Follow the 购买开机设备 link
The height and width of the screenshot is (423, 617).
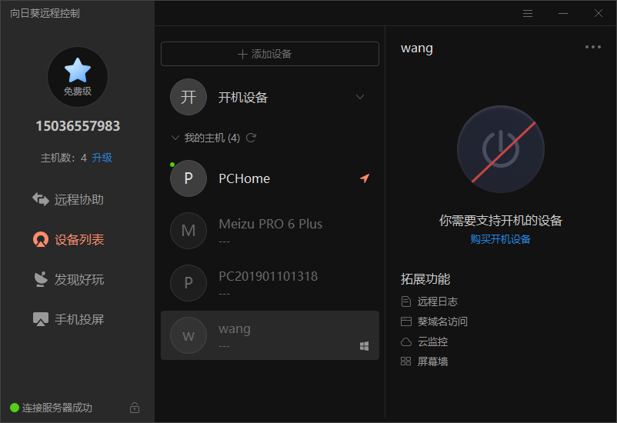click(x=501, y=239)
